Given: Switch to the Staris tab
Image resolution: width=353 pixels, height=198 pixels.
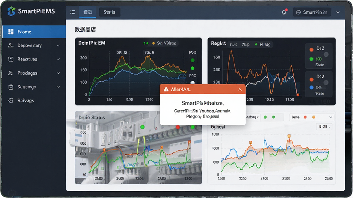Looking at the screenshot, I should coord(109,12).
